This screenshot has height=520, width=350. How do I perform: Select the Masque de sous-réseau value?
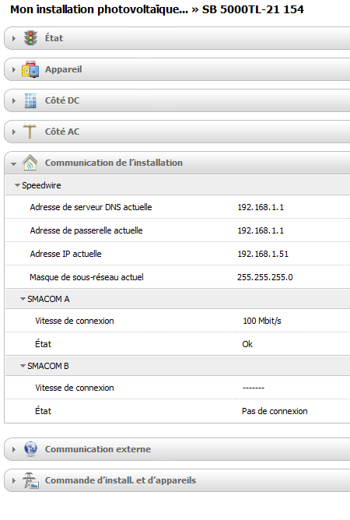(264, 277)
